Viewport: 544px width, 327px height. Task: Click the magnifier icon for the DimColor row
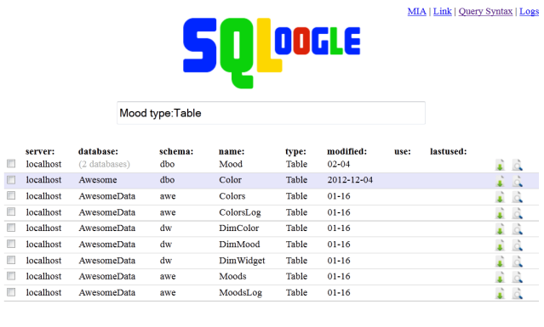pyautogui.click(x=517, y=229)
